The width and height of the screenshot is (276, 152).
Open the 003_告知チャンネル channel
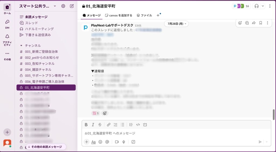pos(40,63)
